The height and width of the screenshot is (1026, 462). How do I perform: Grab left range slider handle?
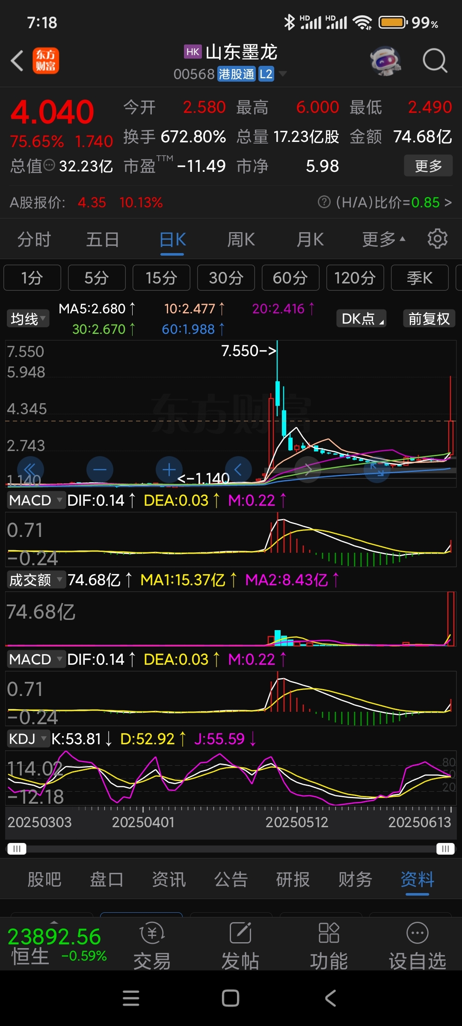pyautogui.click(x=17, y=849)
